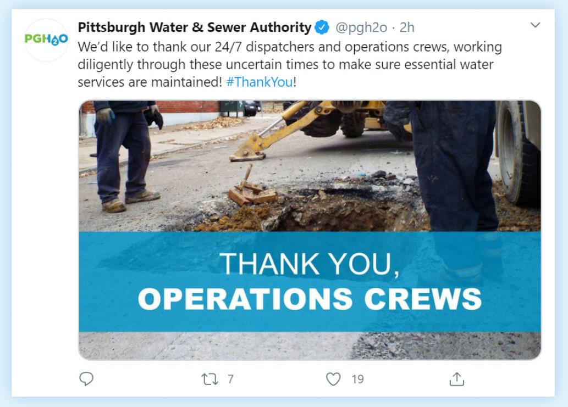Open the share upload arrow icon
The width and height of the screenshot is (568, 407).
point(457,379)
